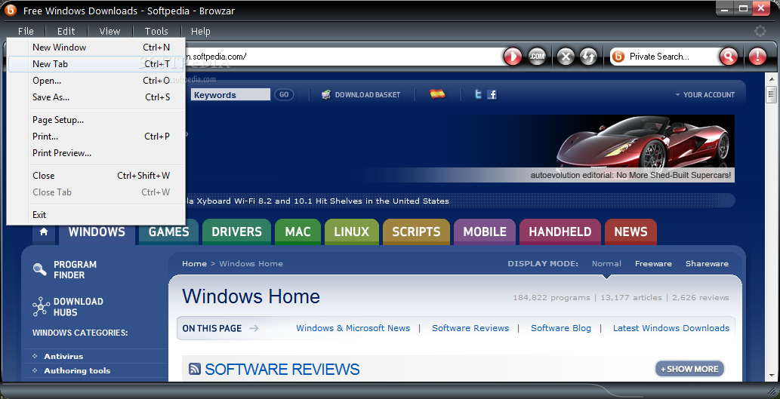This screenshot has width=780, height=399.
Task: Click the red exclamation alert button
Action: pos(757,57)
